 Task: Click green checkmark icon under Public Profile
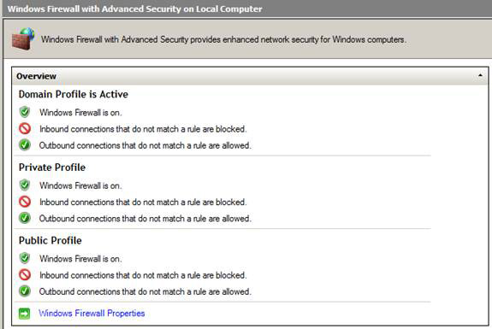pos(25,291)
